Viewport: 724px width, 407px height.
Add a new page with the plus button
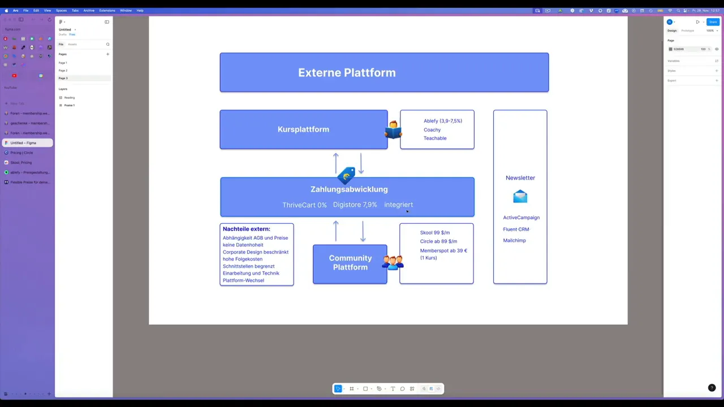107,54
